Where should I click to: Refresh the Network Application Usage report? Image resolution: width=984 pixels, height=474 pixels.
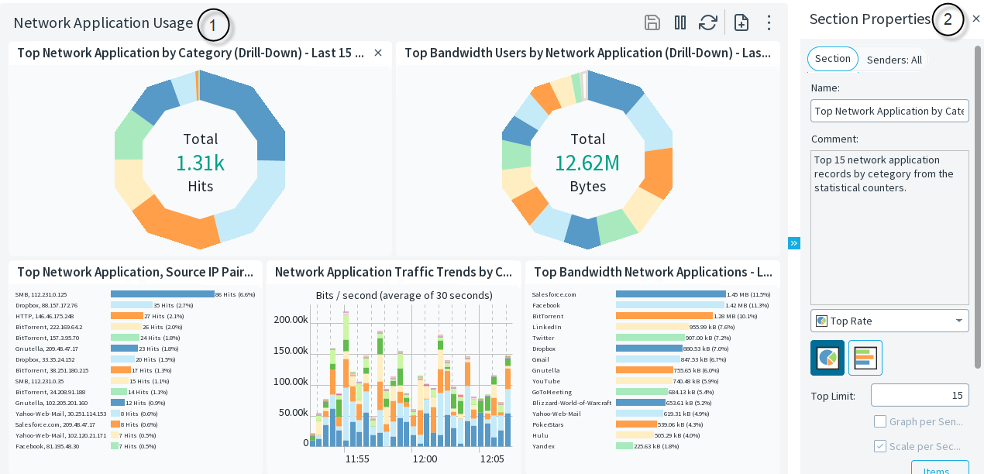(707, 22)
